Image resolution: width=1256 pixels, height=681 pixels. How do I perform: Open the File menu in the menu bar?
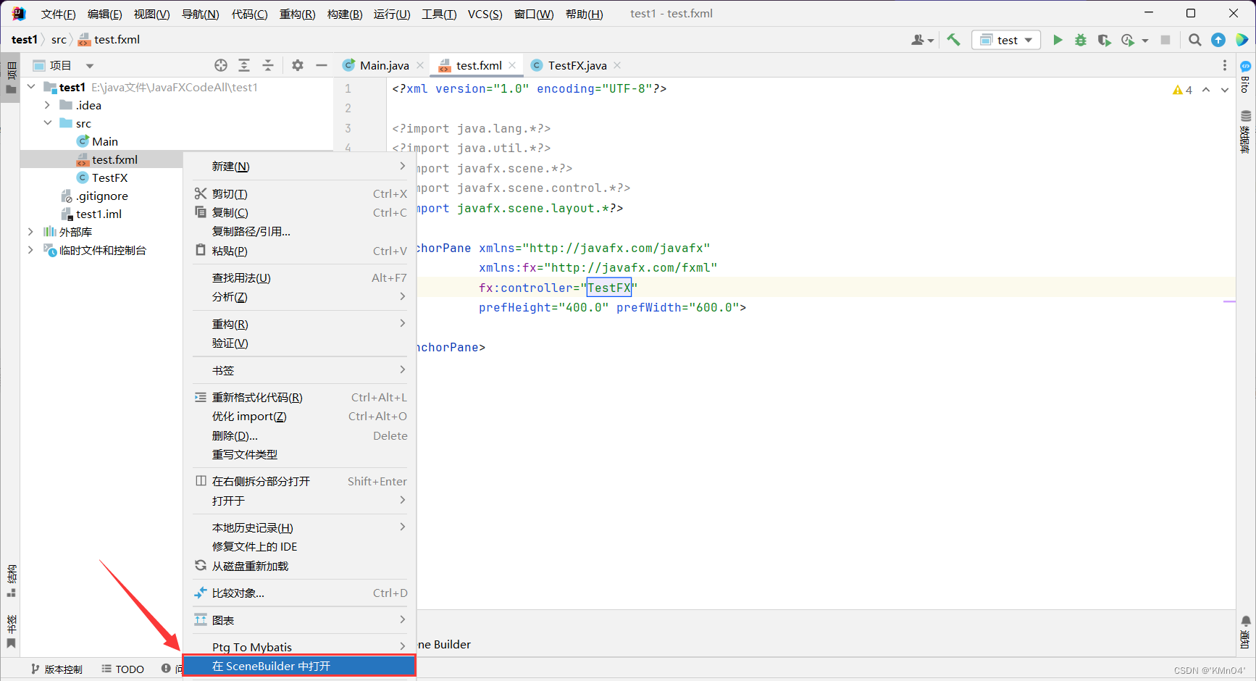pos(59,14)
